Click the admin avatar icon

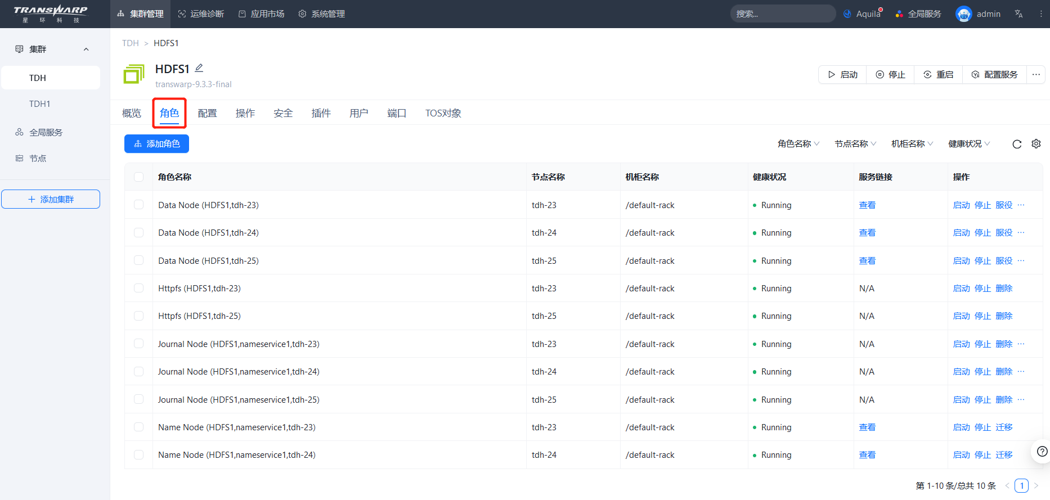pos(963,14)
